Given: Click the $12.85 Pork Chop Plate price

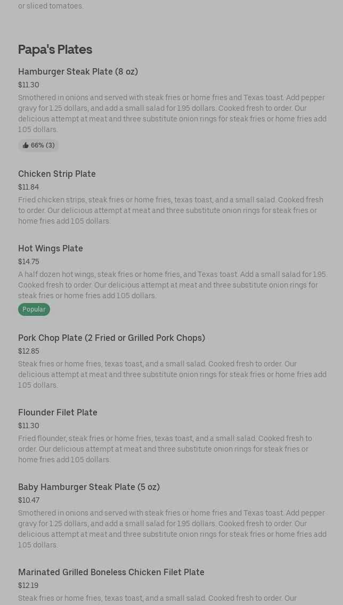Looking at the screenshot, I should click(x=29, y=351).
